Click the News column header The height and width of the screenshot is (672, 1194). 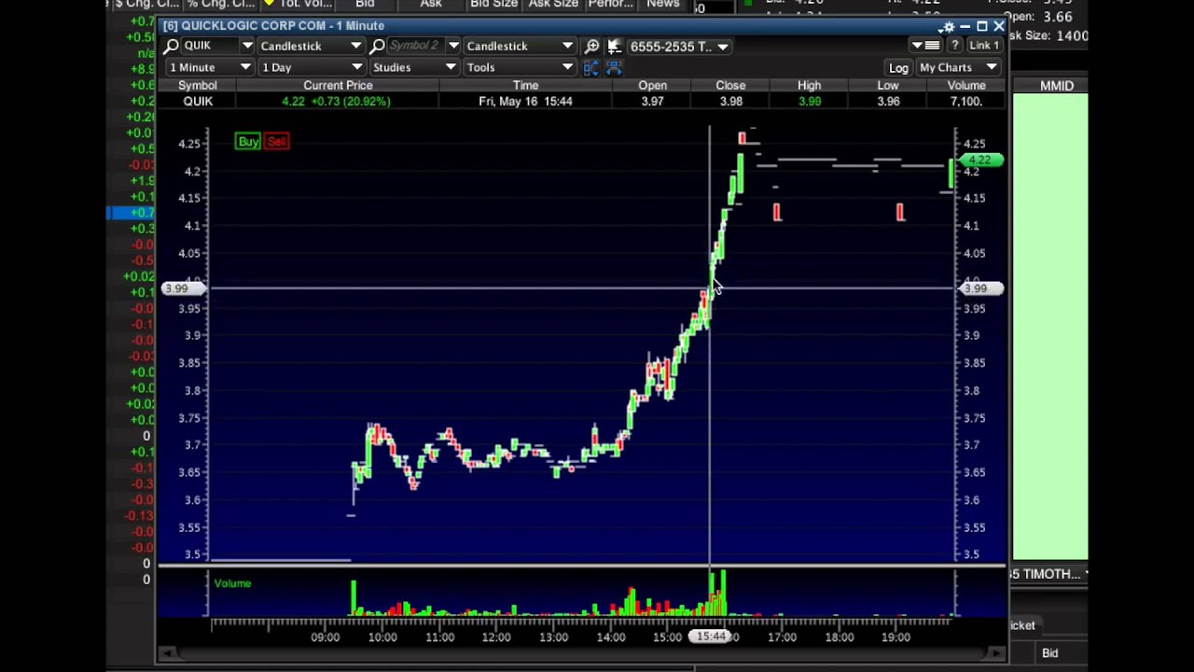pyautogui.click(x=663, y=4)
